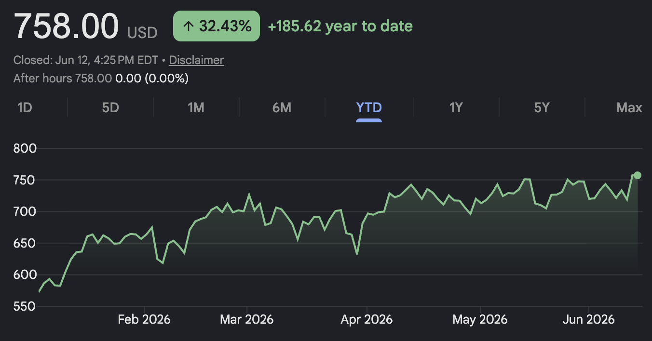Select the 1M time range tab
The height and width of the screenshot is (341, 652).
pos(196,107)
